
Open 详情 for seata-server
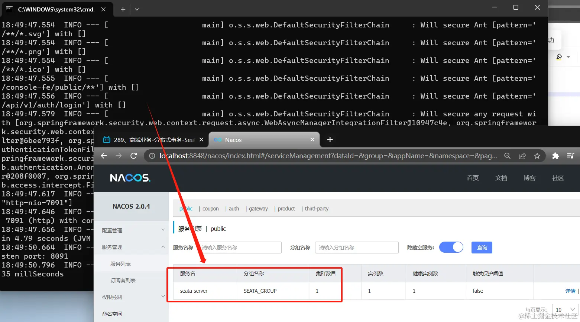[570, 291]
